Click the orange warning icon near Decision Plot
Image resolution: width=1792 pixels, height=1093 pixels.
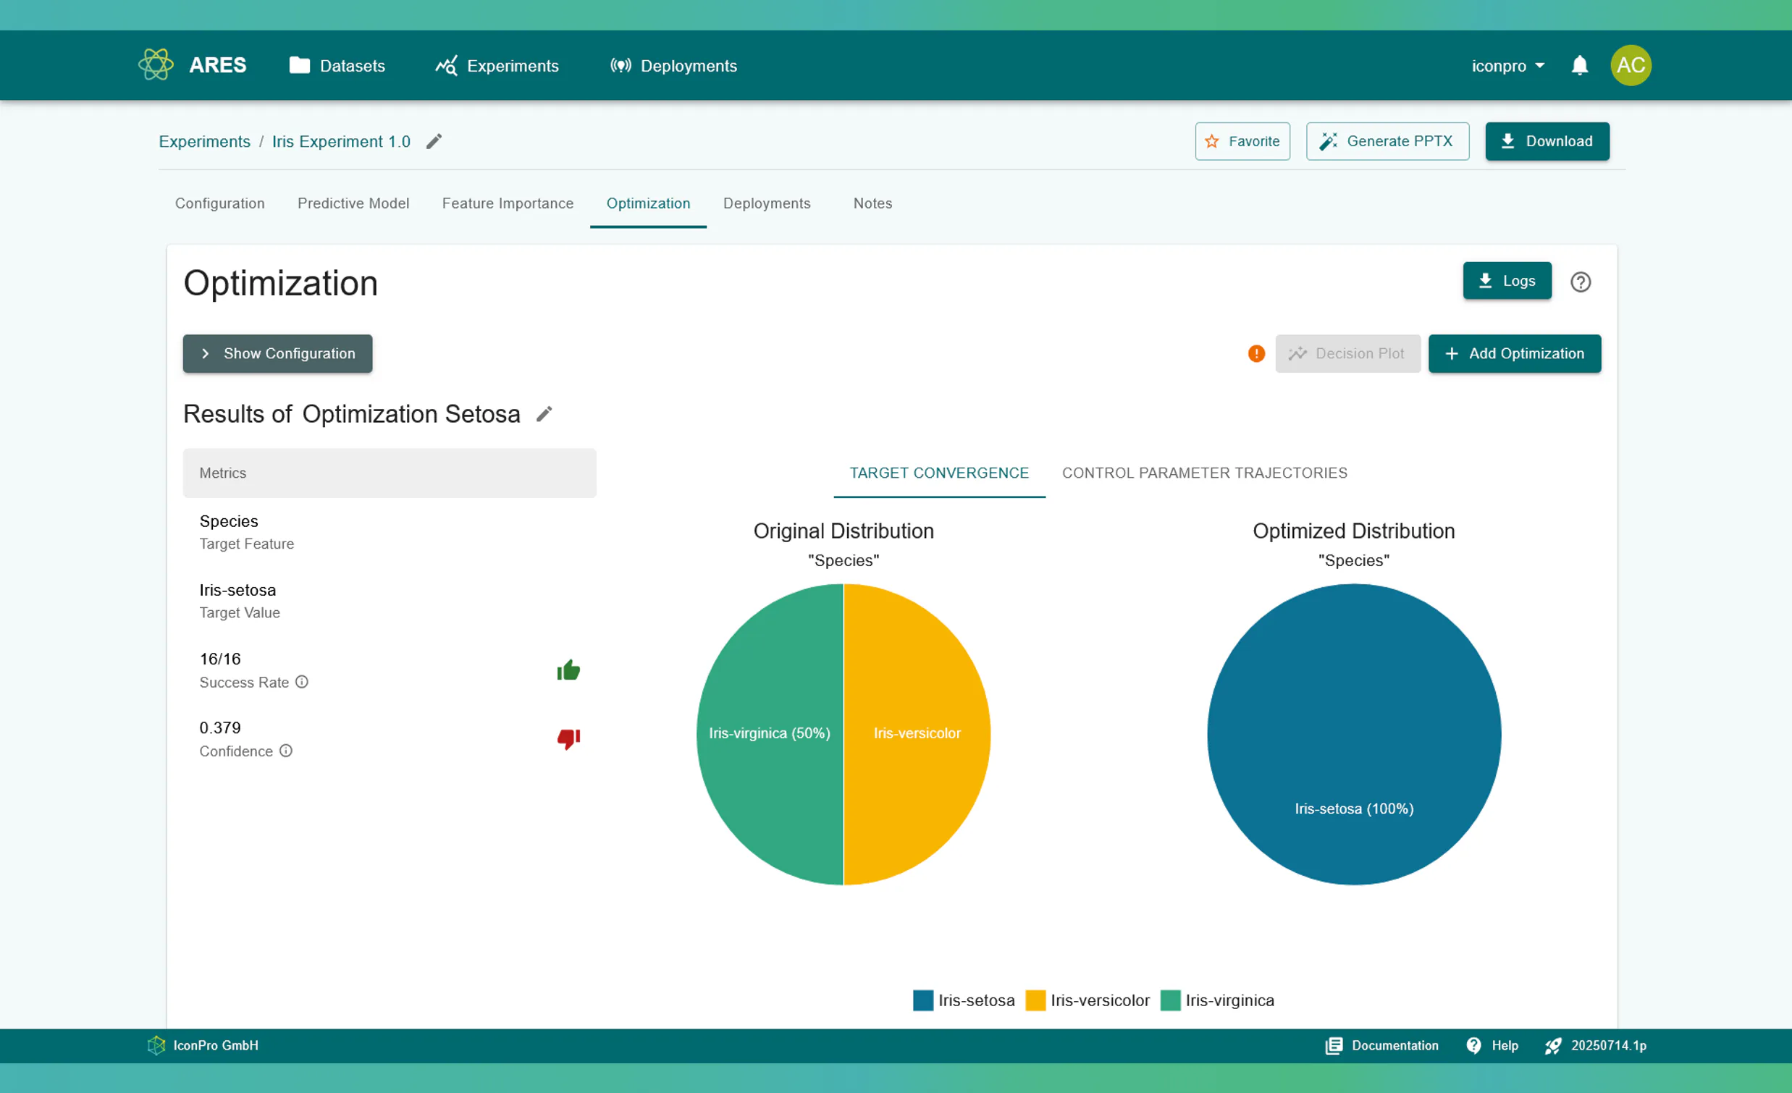(x=1256, y=353)
